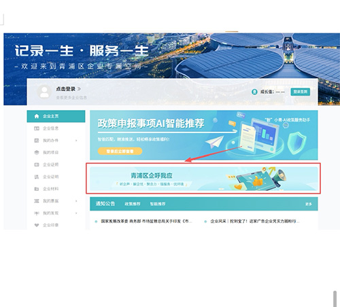Click the round icon before 成长值

254,92
